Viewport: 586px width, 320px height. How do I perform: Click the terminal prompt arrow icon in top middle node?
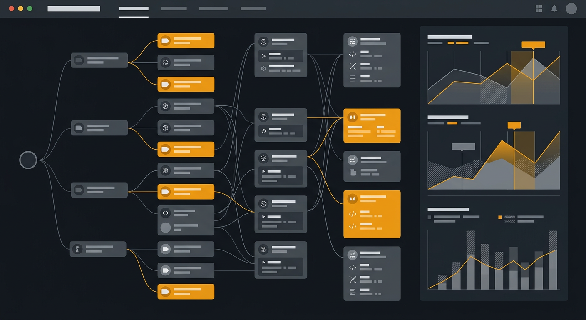(x=263, y=55)
